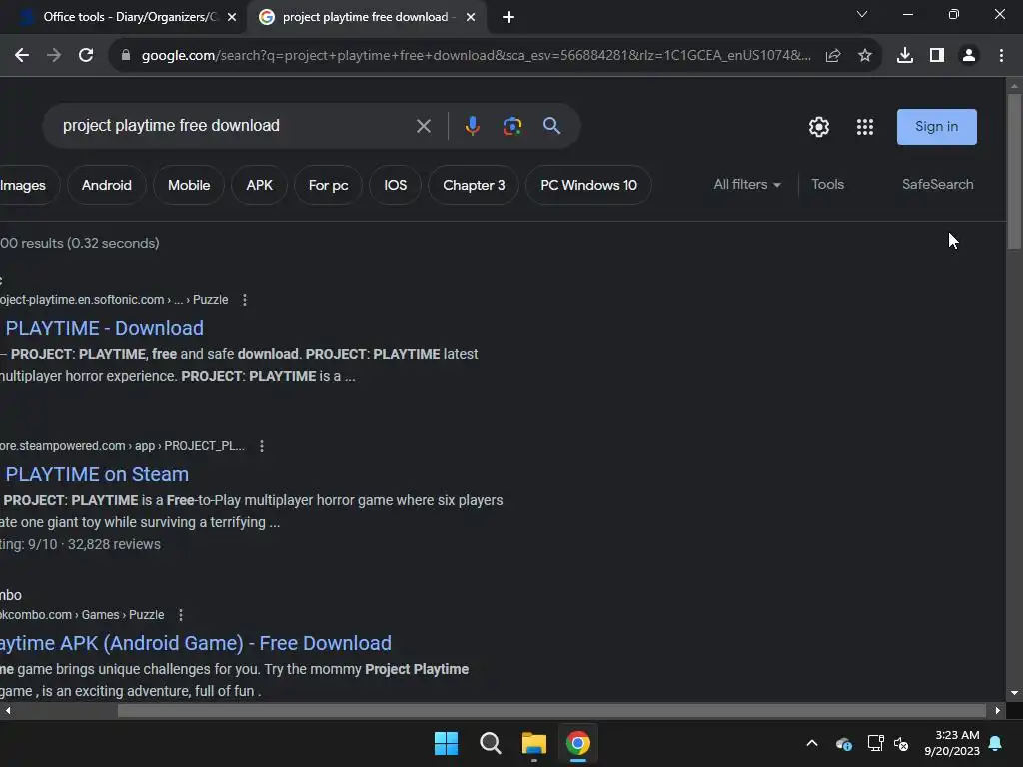
Task: Open clock showing 3:23 AM
Action: [952, 743]
